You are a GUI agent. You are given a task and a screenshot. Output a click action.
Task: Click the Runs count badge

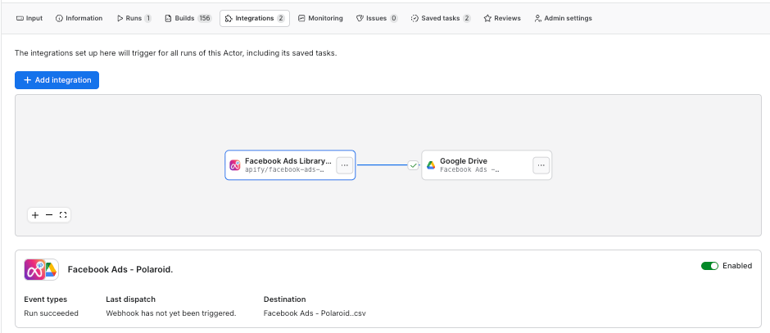(x=147, y=18)
